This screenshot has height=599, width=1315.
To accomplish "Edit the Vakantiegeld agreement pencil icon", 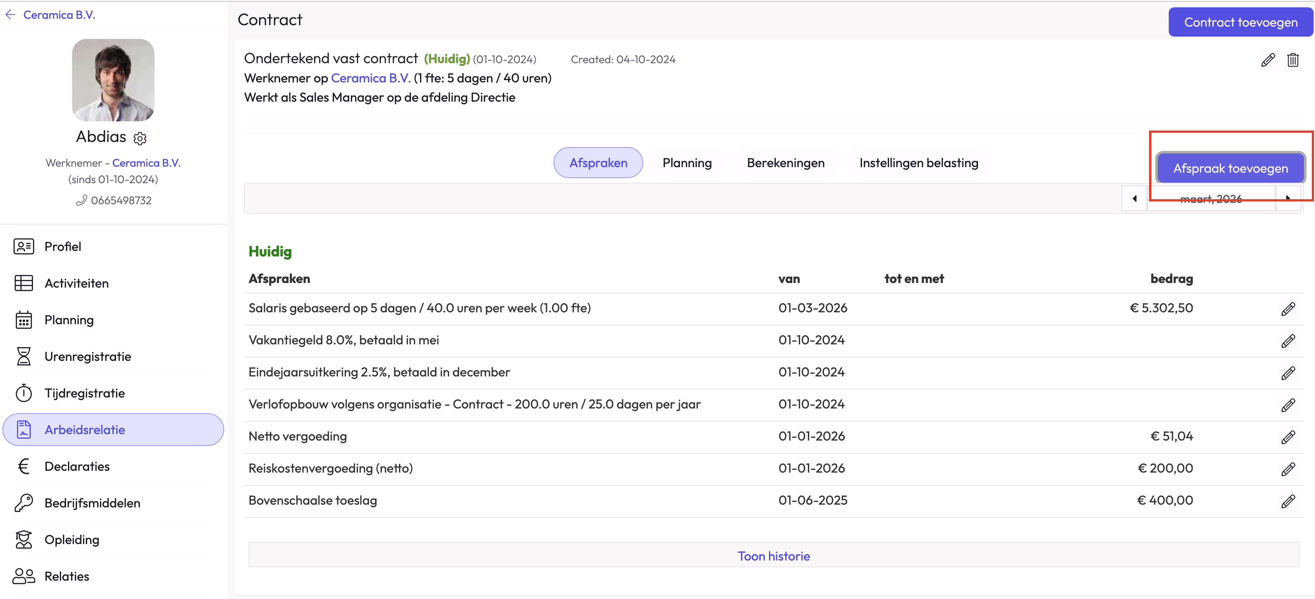I will [x=1287, y=341].
